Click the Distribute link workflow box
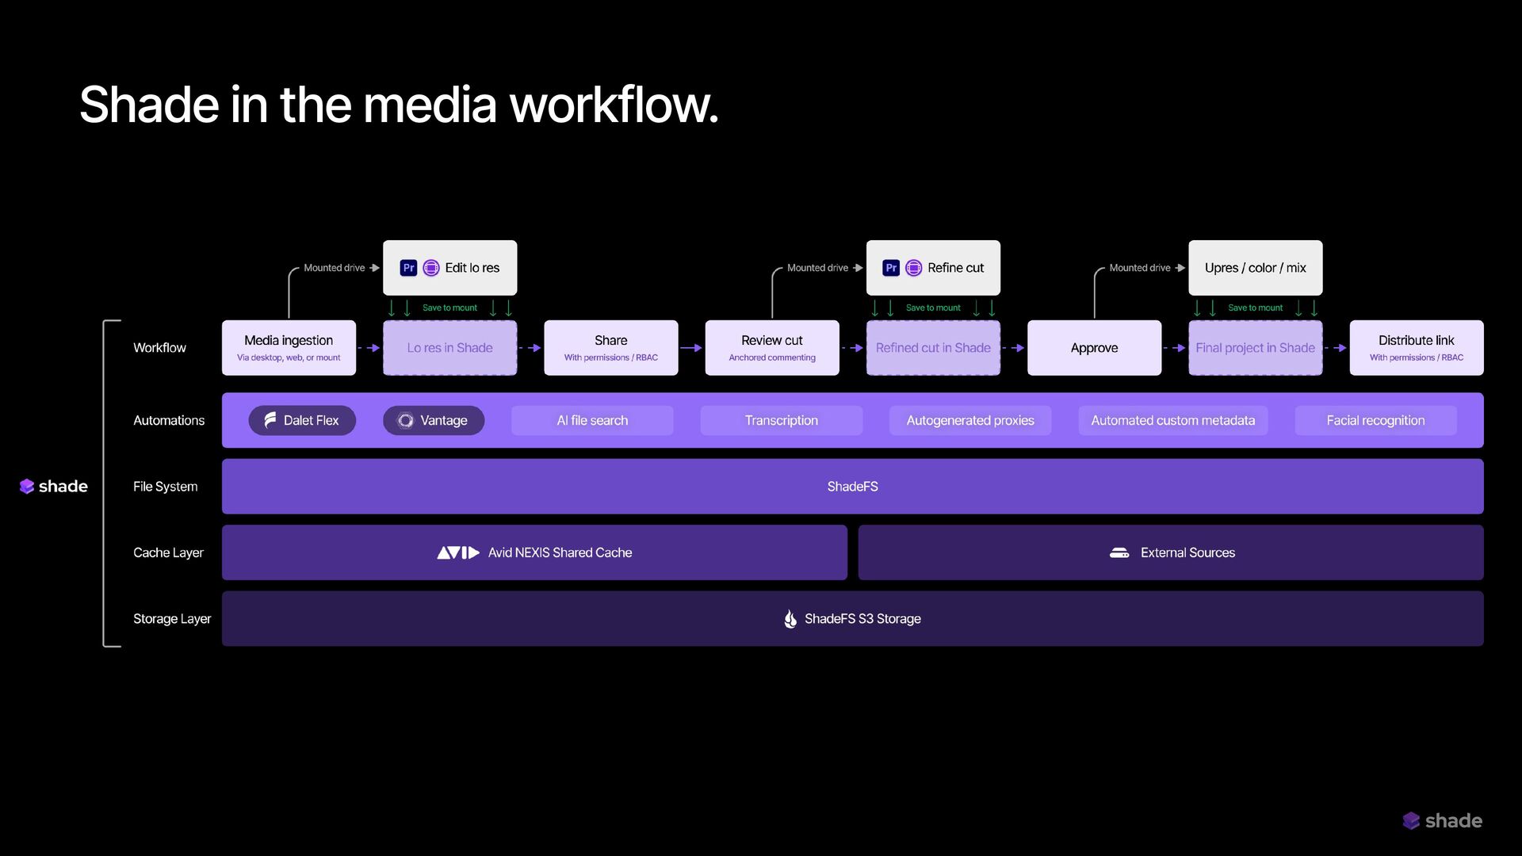The width and height of the screenshot is (1522, 856). pos(1416,347)
